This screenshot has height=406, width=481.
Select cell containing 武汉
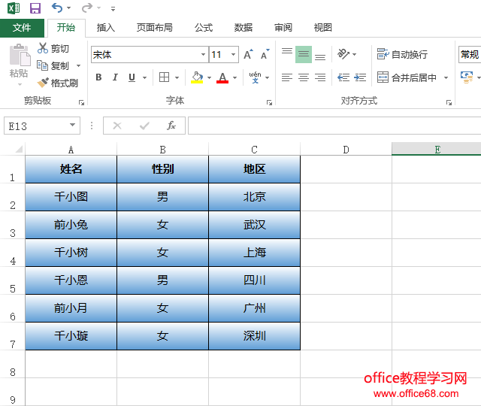254,225
